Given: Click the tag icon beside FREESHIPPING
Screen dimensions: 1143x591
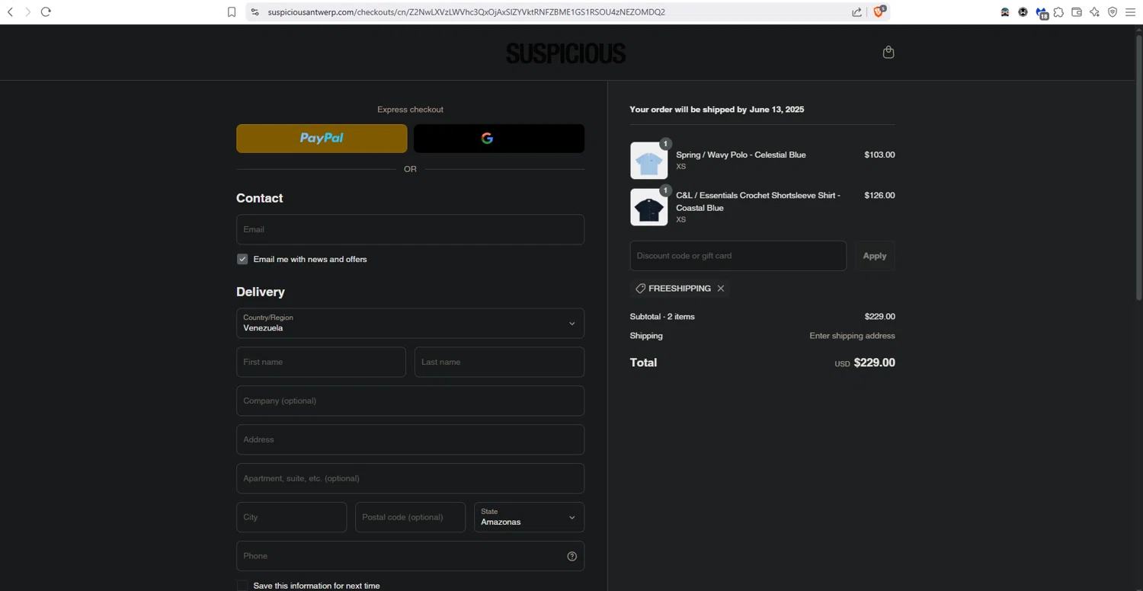Looking at the screenshot, I should pos(641,289).
